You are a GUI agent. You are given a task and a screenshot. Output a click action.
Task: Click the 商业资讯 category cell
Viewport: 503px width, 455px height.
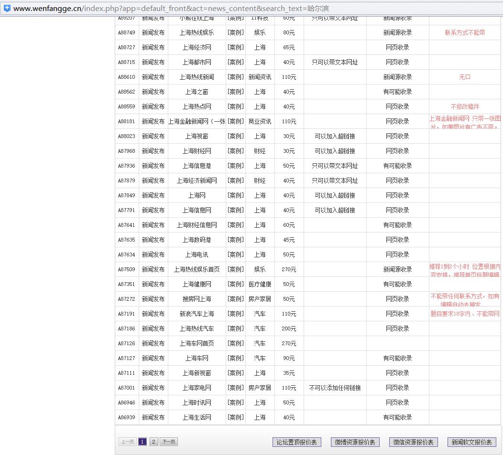[260, 121]
